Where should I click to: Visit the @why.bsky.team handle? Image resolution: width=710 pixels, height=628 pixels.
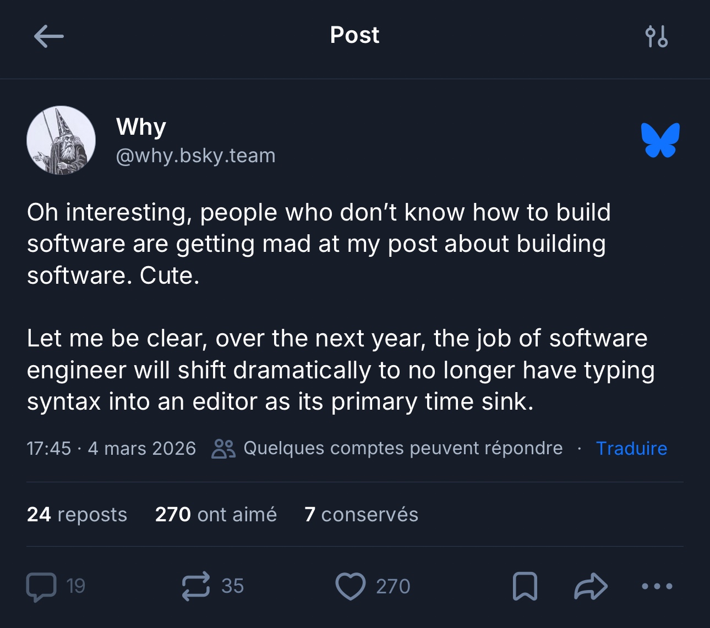point(195,156)
